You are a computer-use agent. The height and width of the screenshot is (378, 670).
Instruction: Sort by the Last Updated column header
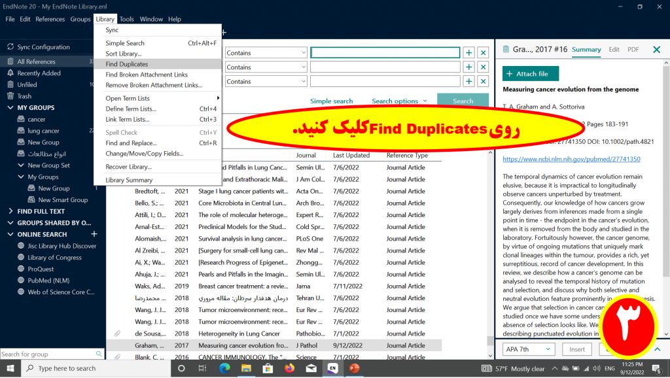351,156
